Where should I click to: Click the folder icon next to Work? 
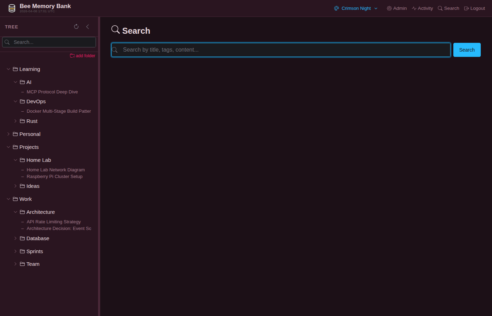coord(15,199)
